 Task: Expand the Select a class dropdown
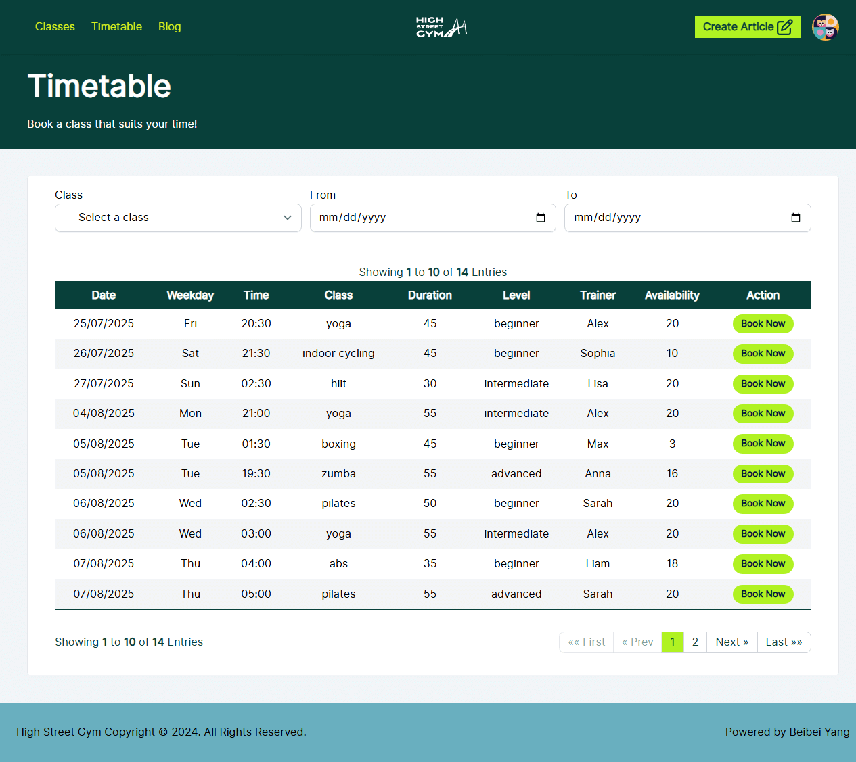tap(178, 218)
